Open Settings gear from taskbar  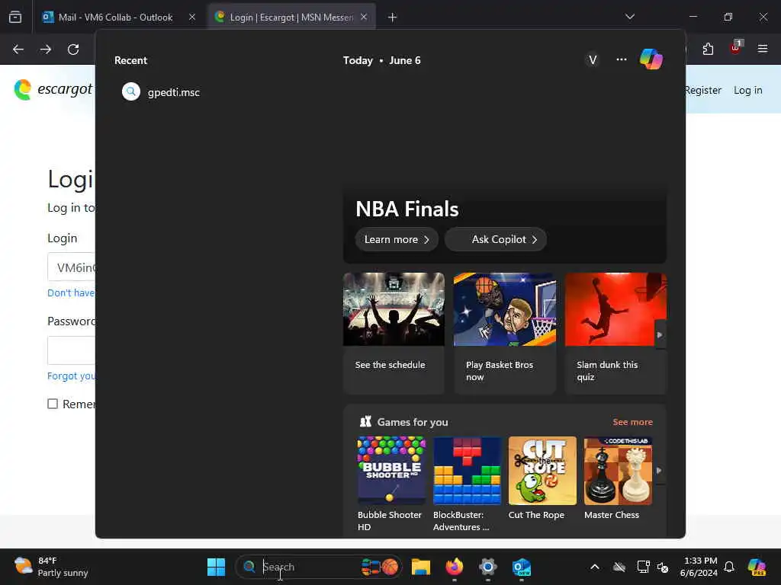click(x=487, y=567)
